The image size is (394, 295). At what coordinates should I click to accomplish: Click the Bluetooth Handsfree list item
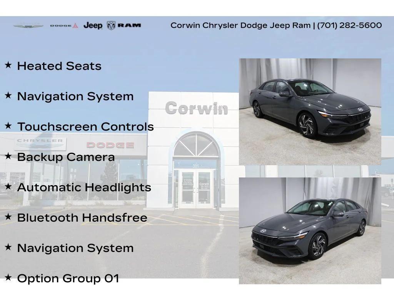pos(82,218)
